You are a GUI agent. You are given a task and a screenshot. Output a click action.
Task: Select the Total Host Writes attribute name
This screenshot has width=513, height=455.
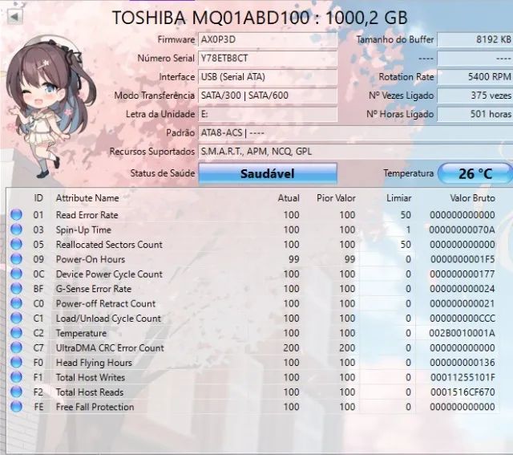click(x=91, y=377)
